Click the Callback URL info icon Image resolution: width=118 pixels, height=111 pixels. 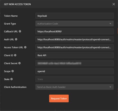coord(20,31)
